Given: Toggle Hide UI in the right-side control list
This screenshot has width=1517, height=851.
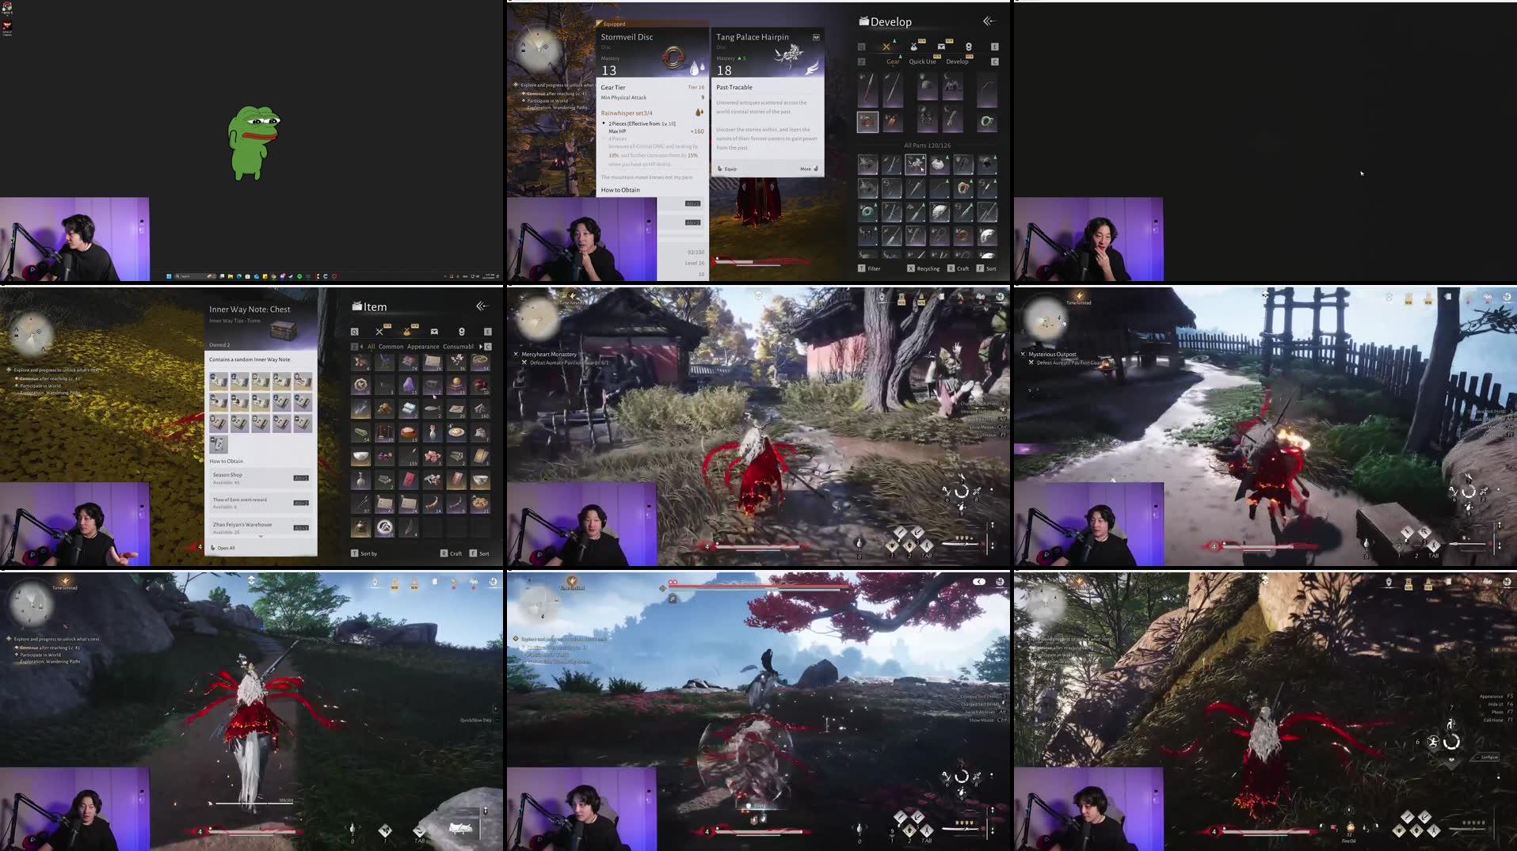Looking at the screenshot, I should tap(1496, 705).
